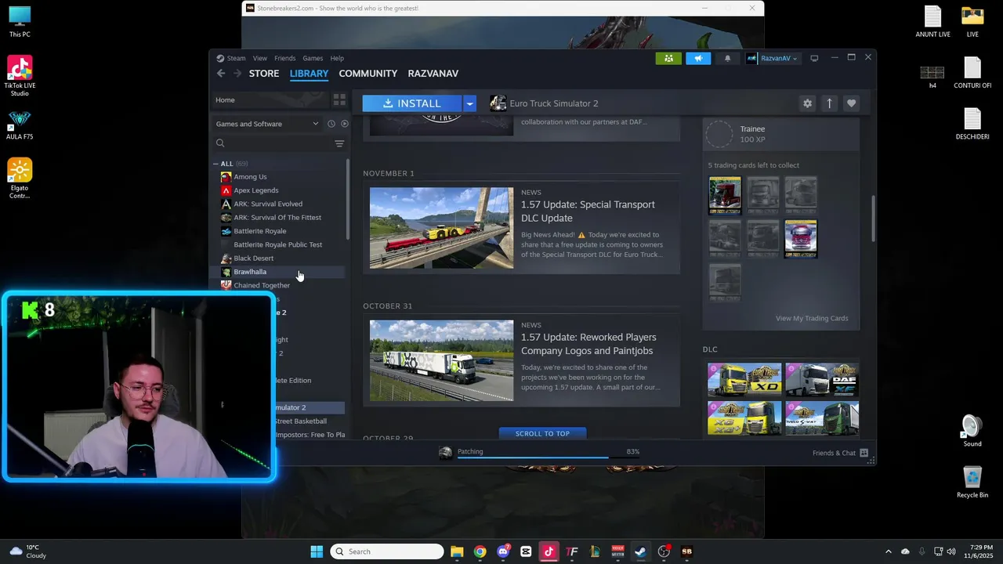Open TikTok LIVE Studio desktop shortcut
The image size is (1003, 564).
click(x=20, y=76)
